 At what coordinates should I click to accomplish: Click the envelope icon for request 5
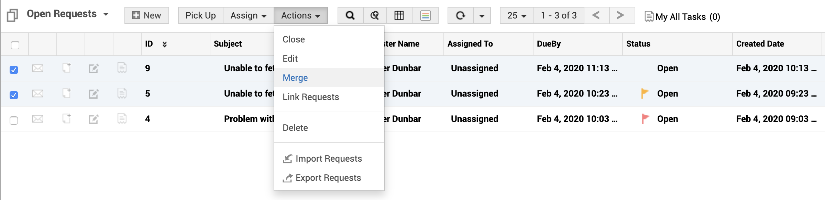38,93
